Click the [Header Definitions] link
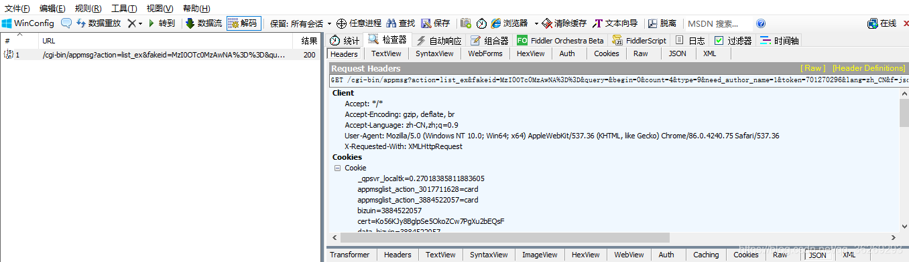 click(x=868, y=68)
